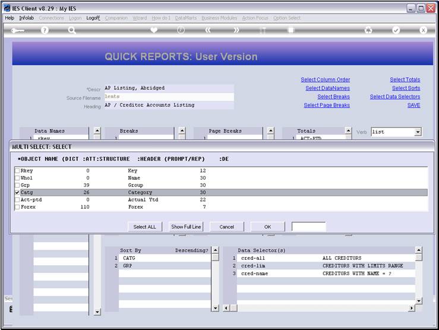Click Data Selector scroll-up arrow
The image size is (439, 330).
tap(419, 250)
